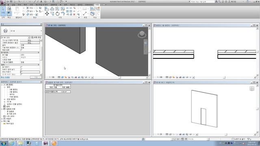Select 문 일람표 in project browser
The image size is (260, 146).
(x=11, y=112)
